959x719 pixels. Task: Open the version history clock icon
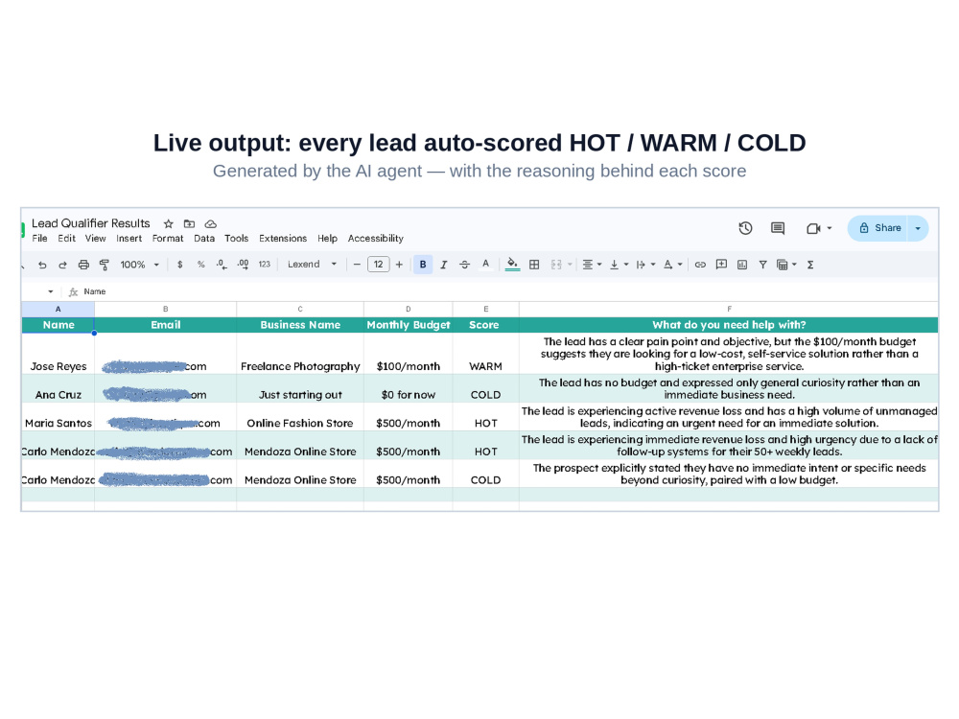coord(745,228)
